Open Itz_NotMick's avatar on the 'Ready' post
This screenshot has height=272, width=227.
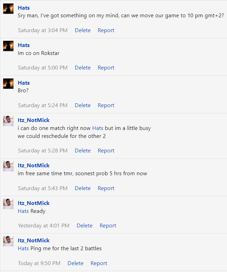pyautogui.click(x=8, y=204)
